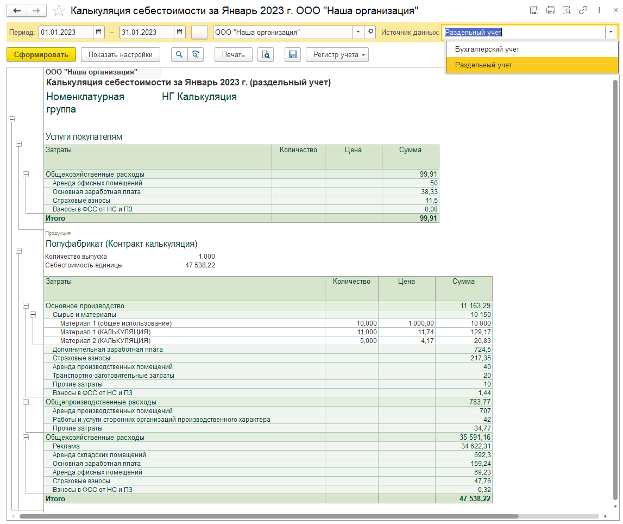This screenshot has height=524, width=623.
Task: Open end date calendar picker
Action: pos(180,32)
